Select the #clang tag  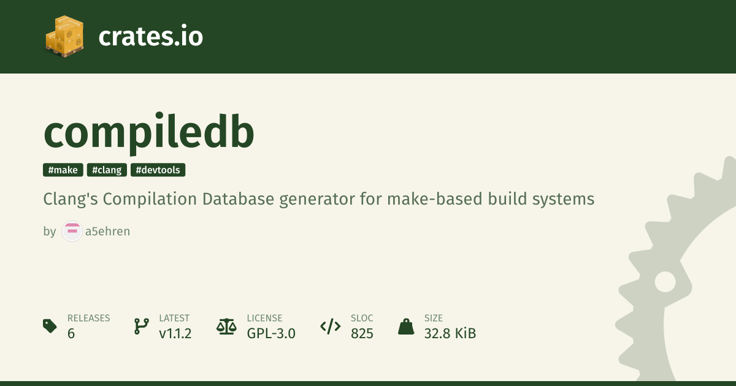(107, 170)
